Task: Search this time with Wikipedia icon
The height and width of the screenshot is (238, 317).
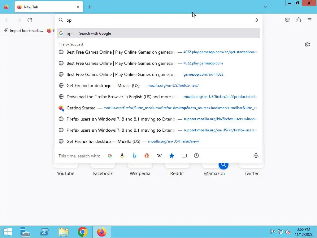Action: click(x=159, y=156)
